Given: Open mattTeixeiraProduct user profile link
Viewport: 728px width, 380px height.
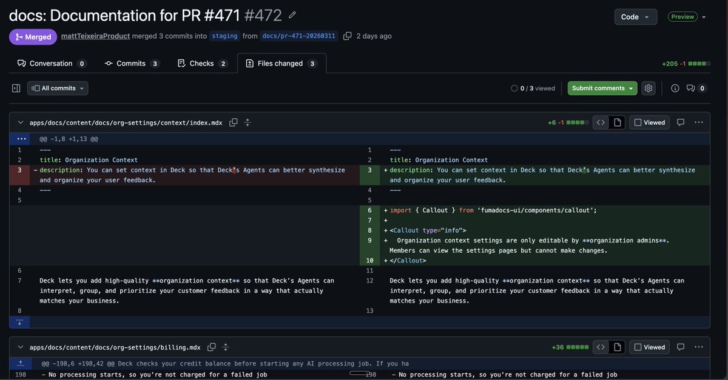Looking at the screenshot, I should tap(95, 36).
